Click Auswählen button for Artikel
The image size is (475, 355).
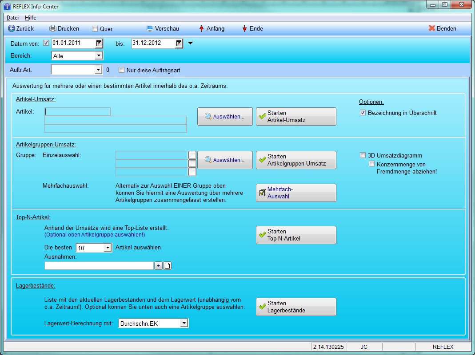coord(225,117)
